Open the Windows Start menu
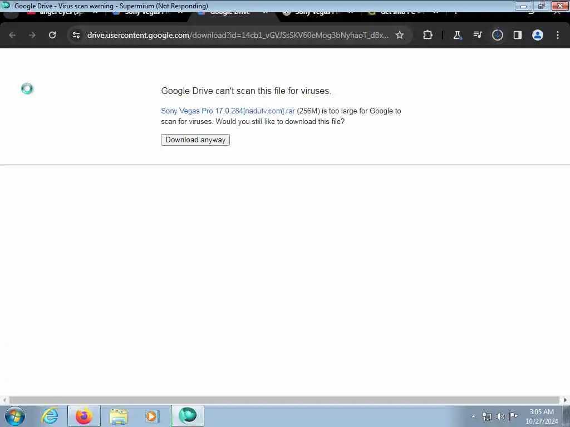 click(15, 416)
